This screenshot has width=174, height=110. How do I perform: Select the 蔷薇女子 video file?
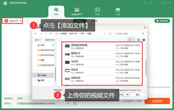102,55
